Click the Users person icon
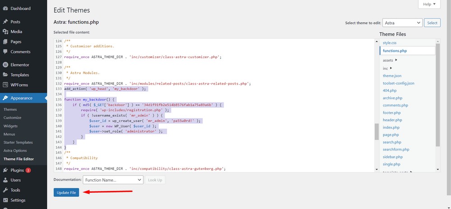Screen dimensions: 451x209 point(5,180)
